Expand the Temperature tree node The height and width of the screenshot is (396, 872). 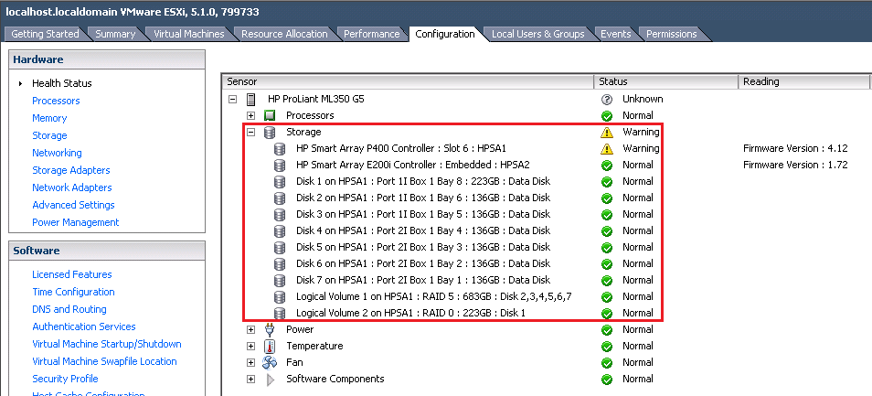click(250, 346)
